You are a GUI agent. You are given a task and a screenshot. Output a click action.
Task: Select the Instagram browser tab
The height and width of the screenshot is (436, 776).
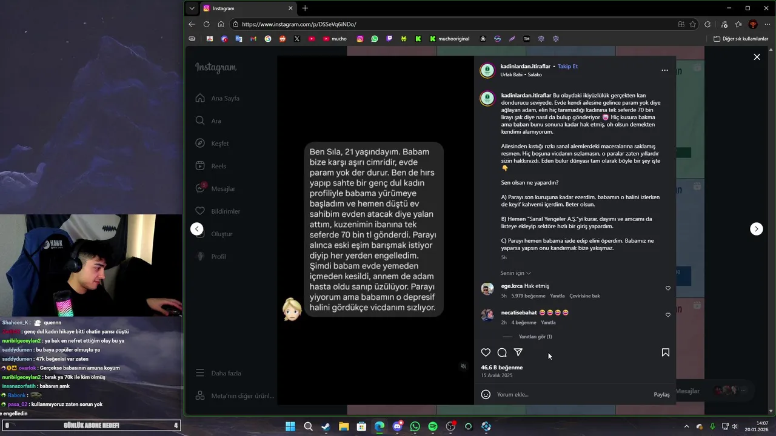[248, 8]
